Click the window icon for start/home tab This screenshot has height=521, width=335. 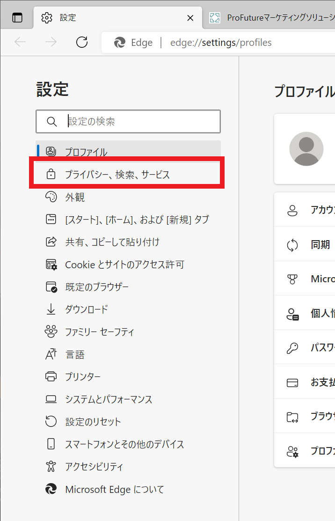(x=51, y=219)
